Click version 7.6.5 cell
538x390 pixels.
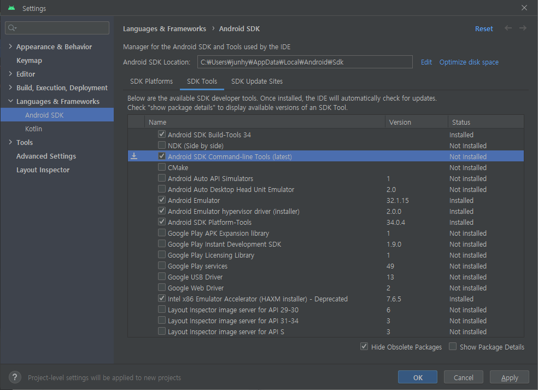394,299
